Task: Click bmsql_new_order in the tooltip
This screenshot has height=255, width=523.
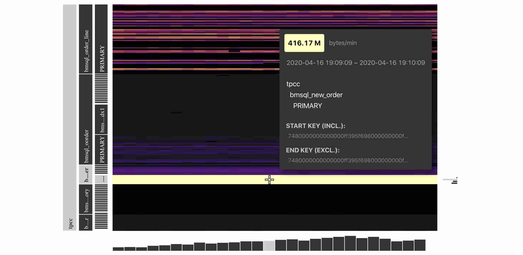Action: 316,95
